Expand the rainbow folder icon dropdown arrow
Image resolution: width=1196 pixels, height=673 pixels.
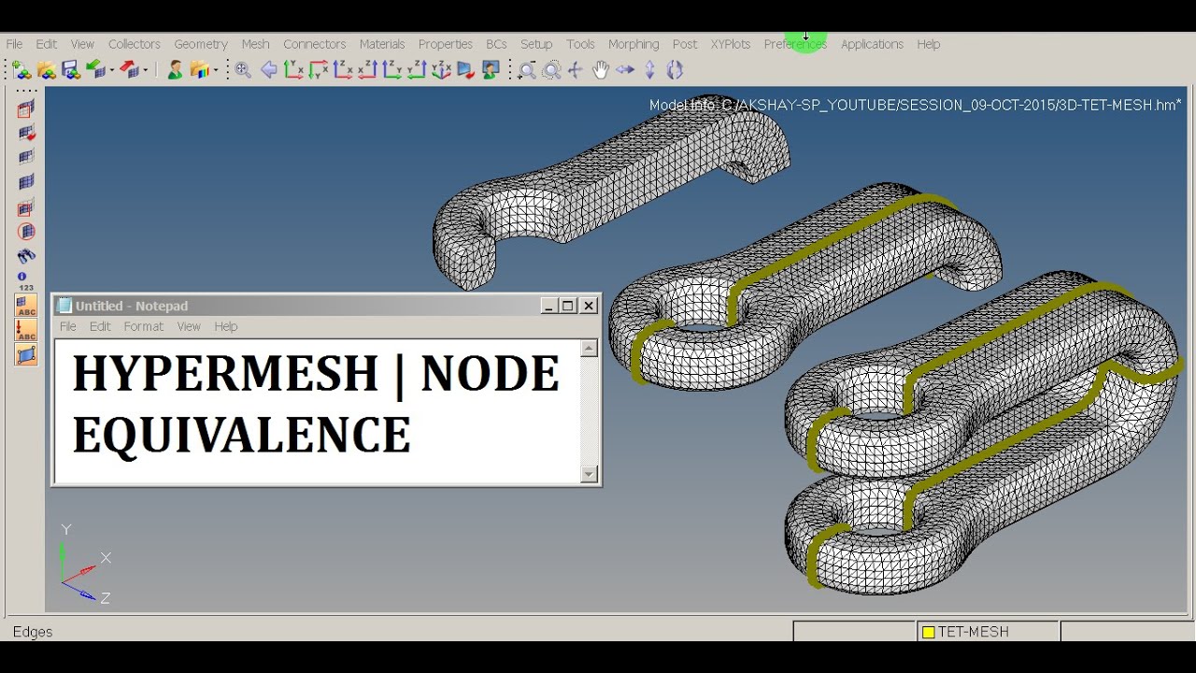tap(216, 71)
